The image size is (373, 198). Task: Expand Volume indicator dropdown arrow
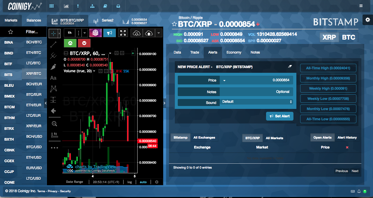click(x=94, y=71)
